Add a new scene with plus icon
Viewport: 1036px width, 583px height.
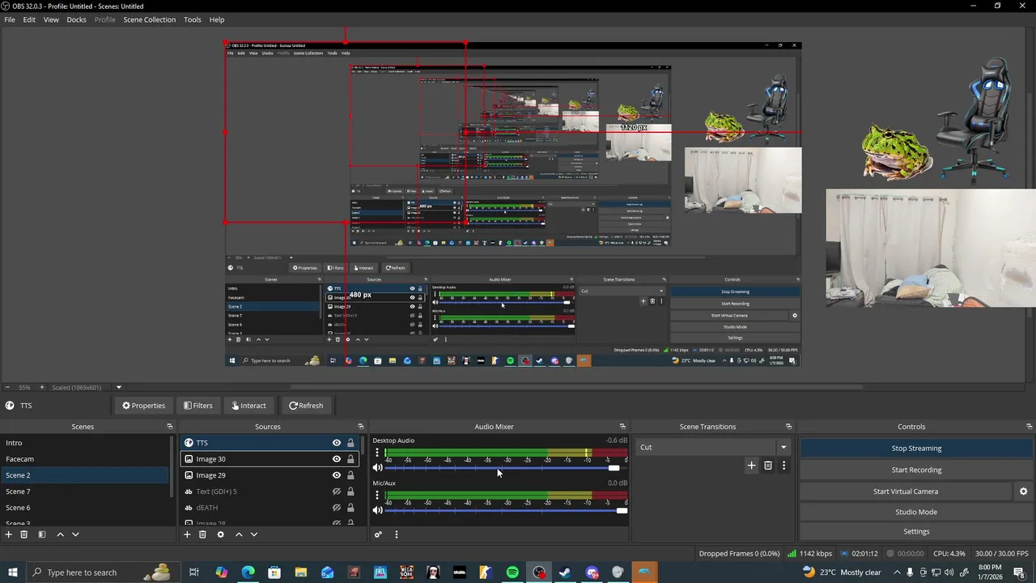coord(9,534)
